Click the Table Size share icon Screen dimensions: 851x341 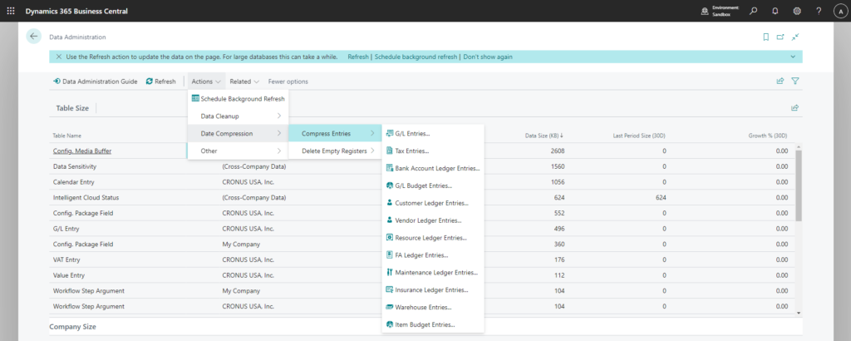[794, 107]
